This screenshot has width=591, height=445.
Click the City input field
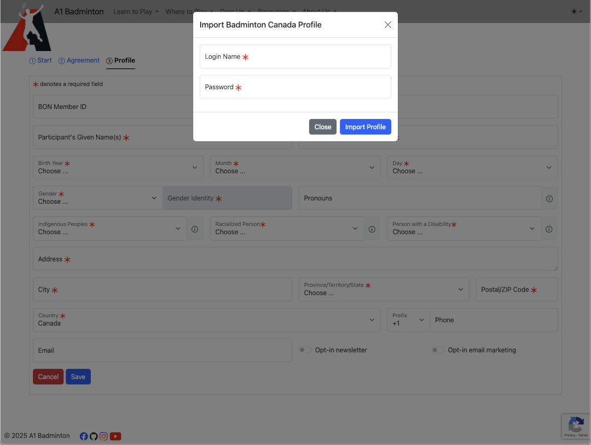pyautogui.click(x=163, y=289)
